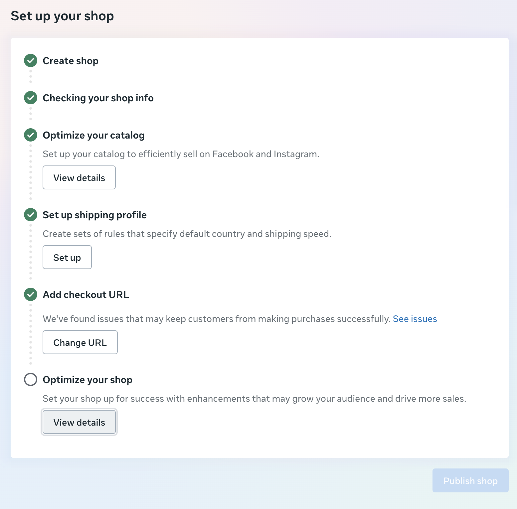This screenshot has height=509, width=517.
Task: Open View details under Optimize your shop
Action: pyautogui.click(x=79, y=422)
